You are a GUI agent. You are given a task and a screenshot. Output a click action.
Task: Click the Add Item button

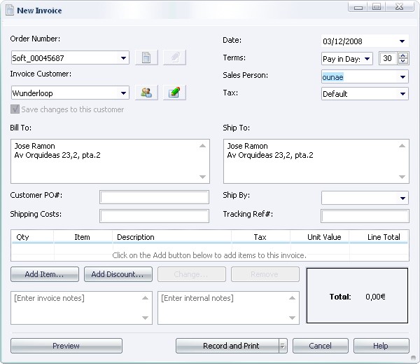click(x=45, y=274)
